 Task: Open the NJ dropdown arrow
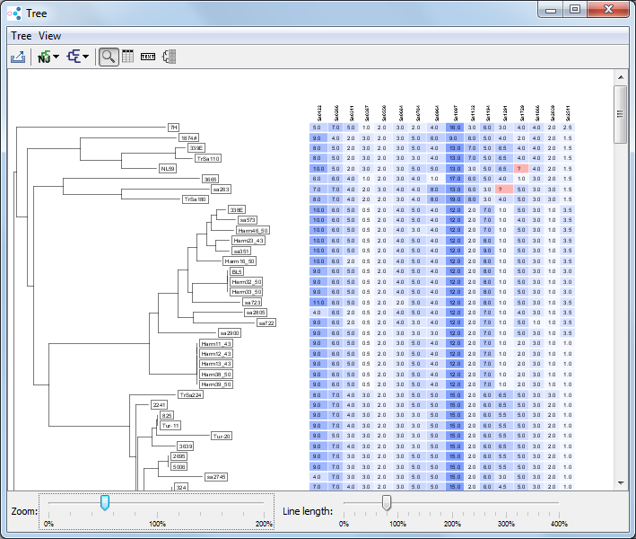(x=57, y=57)
